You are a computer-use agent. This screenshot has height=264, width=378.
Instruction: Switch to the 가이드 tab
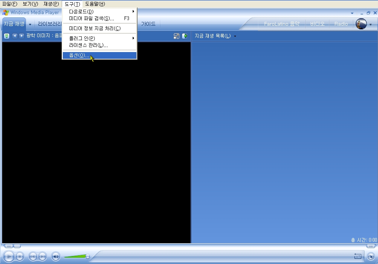[148, 24]
